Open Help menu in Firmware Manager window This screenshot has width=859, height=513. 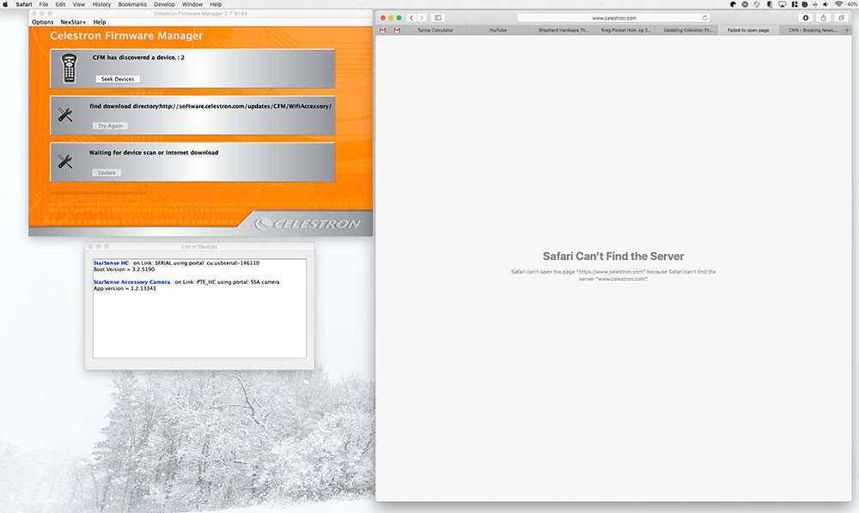point(100,22)
